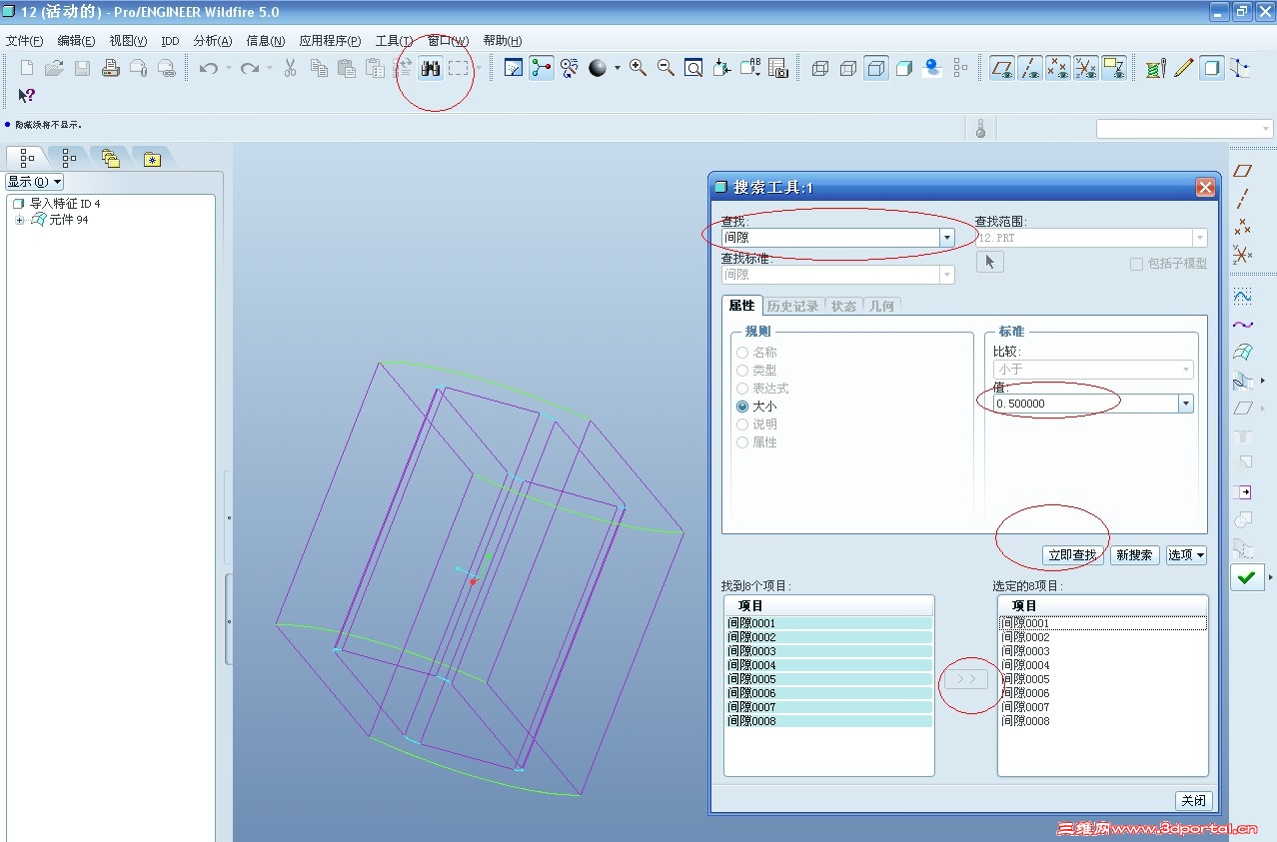Open the smart filter dropdown at top right
Viewport: 1277px width, 842px height.
click(x=1185, y=129)
